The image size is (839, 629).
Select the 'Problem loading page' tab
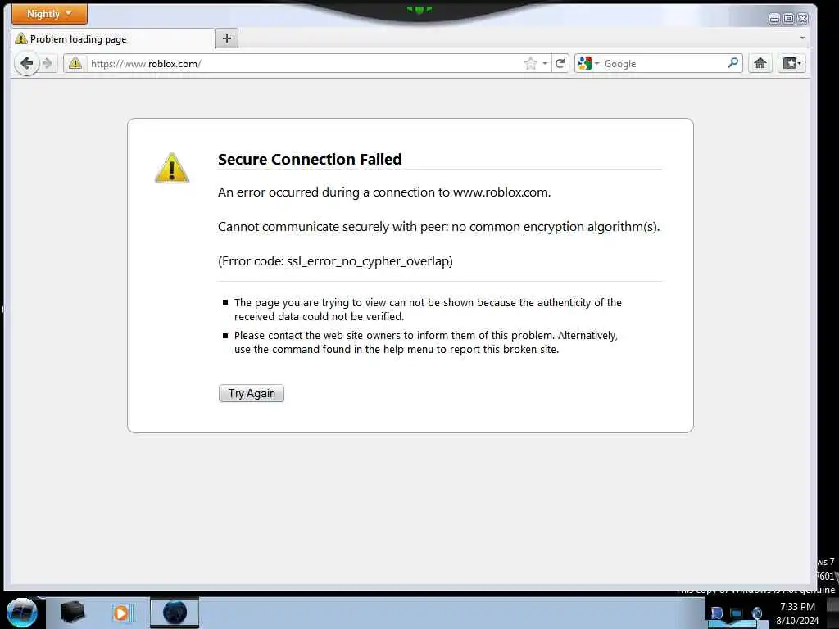point(113,39)
